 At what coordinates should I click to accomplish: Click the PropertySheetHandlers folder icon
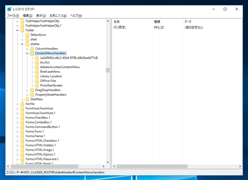[32, 95]
